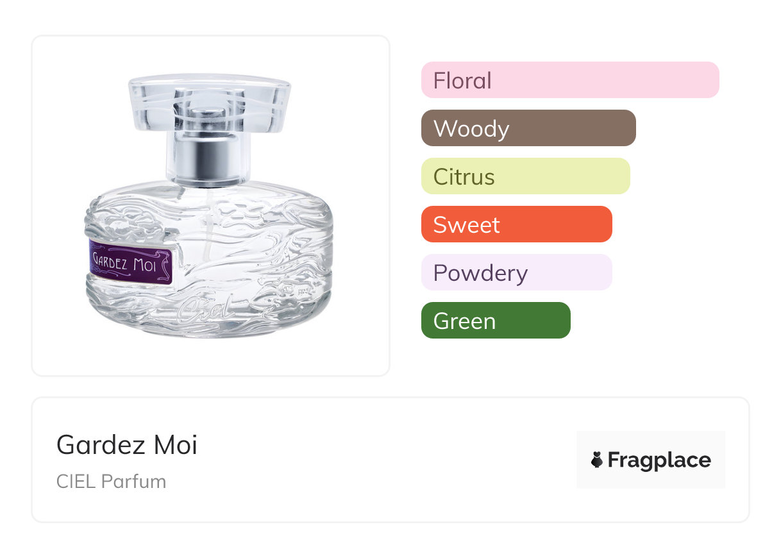The height and width of the screenshot is (554, 781).
Task: Click the Fragplace logo icon
Action: coord(597,460)
